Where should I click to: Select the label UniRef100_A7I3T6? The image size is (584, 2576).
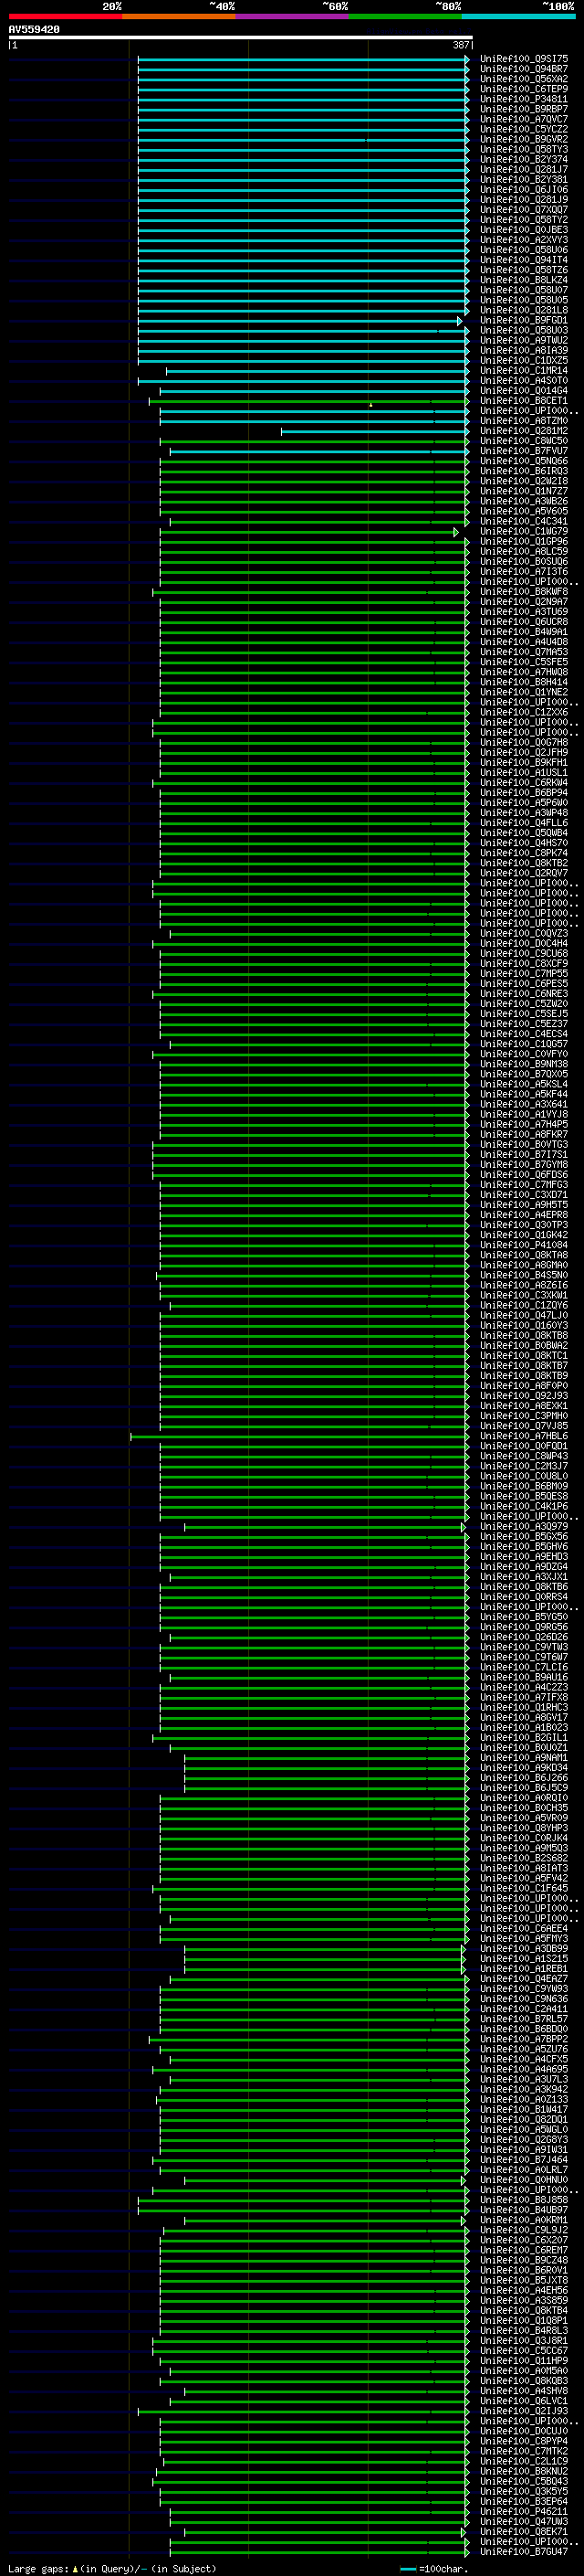[x=524, y=572]
